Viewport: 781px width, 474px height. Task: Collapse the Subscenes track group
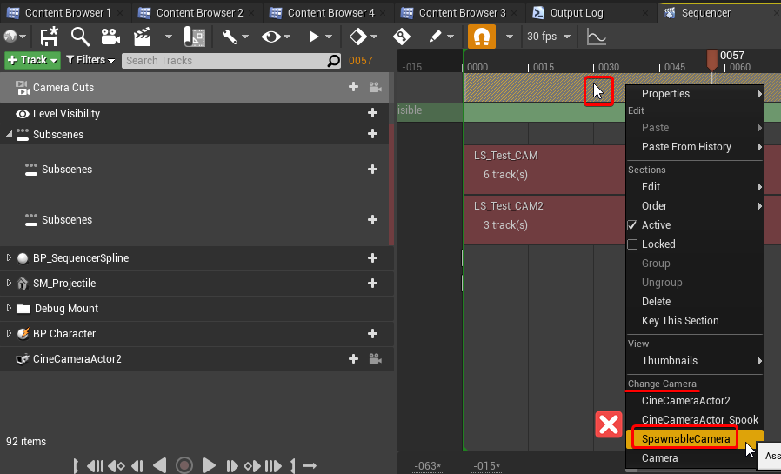(x=9, y=135)
